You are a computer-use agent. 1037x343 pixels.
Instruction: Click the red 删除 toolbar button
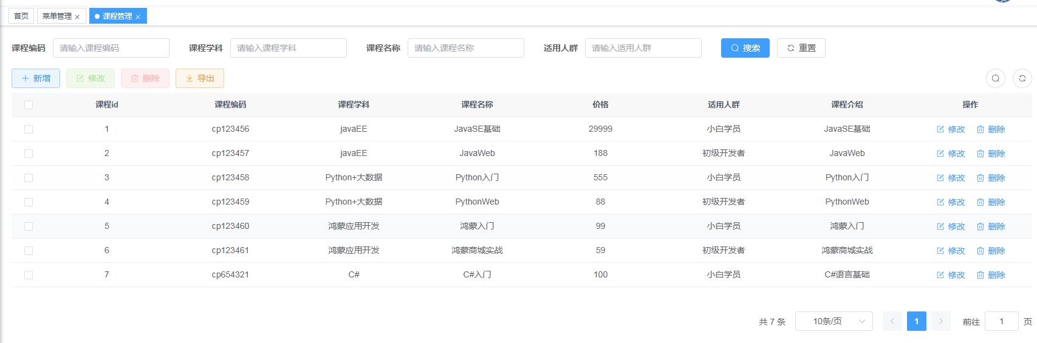(x=145, y=78)
